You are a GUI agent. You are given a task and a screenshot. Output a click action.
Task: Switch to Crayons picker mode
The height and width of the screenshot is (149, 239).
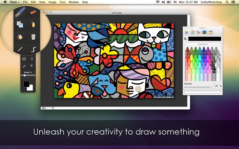tap(211, 32)
